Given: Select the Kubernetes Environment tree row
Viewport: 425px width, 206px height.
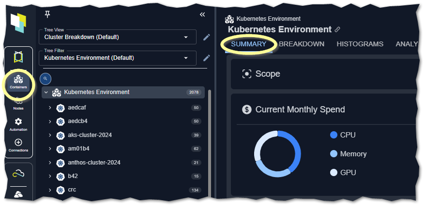Looking at the screenshot, I should (123, 92).
